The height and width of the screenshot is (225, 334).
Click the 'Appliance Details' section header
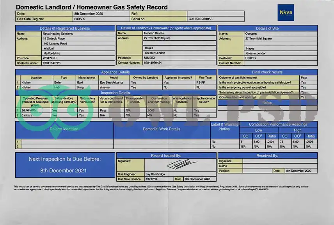[115, 72]
